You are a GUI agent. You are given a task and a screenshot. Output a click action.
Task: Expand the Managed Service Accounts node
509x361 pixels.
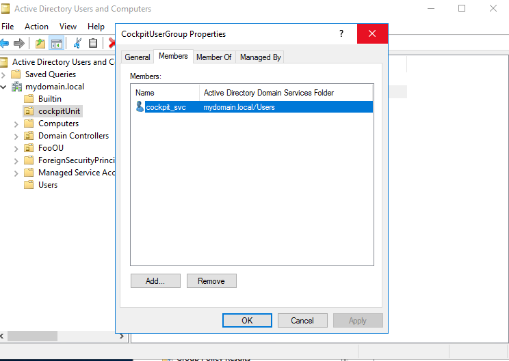point(16,173)
